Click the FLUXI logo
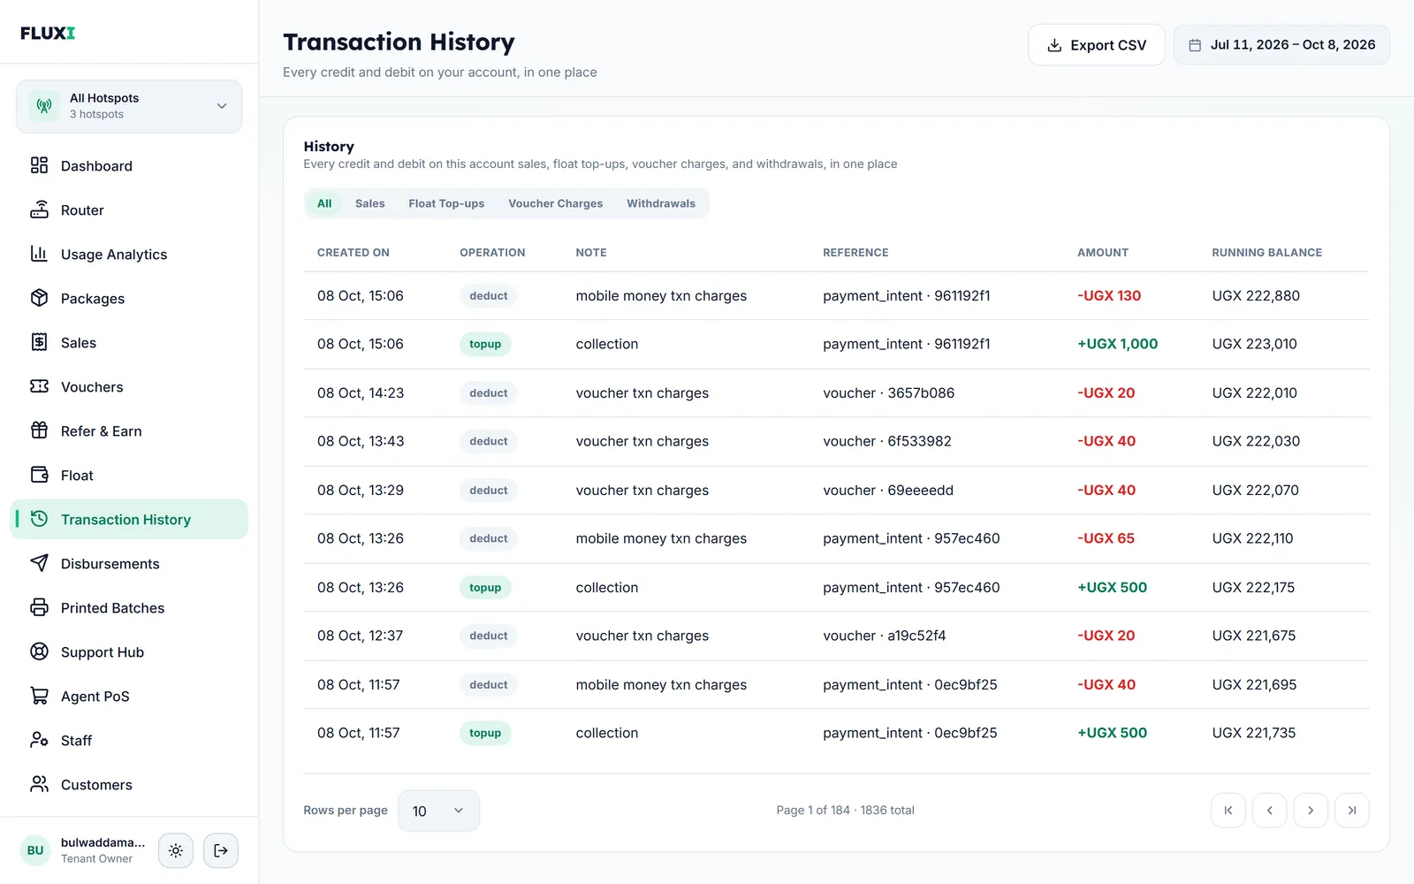Image resolution: width=1414 pixels, height=884 pixels. (48, 33)
